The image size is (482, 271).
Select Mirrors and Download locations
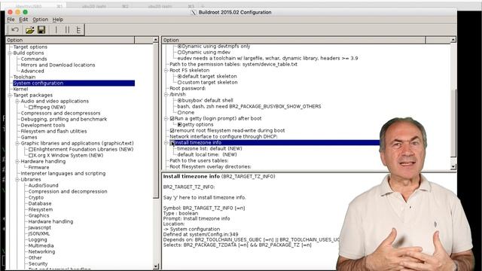pyautogui.click(x=58, y=65)
